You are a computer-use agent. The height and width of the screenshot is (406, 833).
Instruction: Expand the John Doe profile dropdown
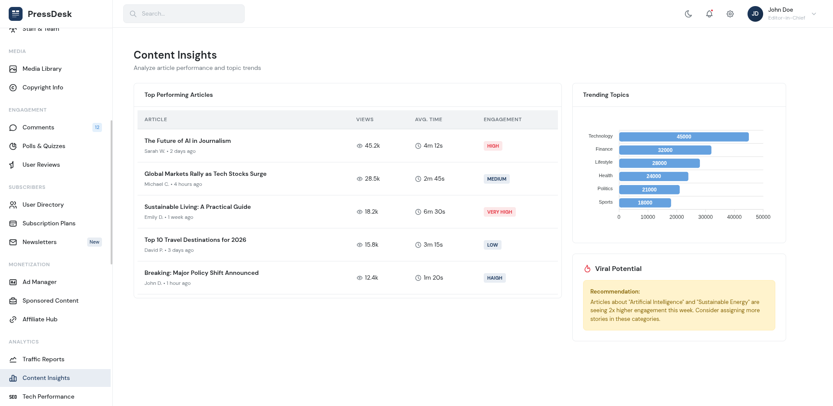814,14
